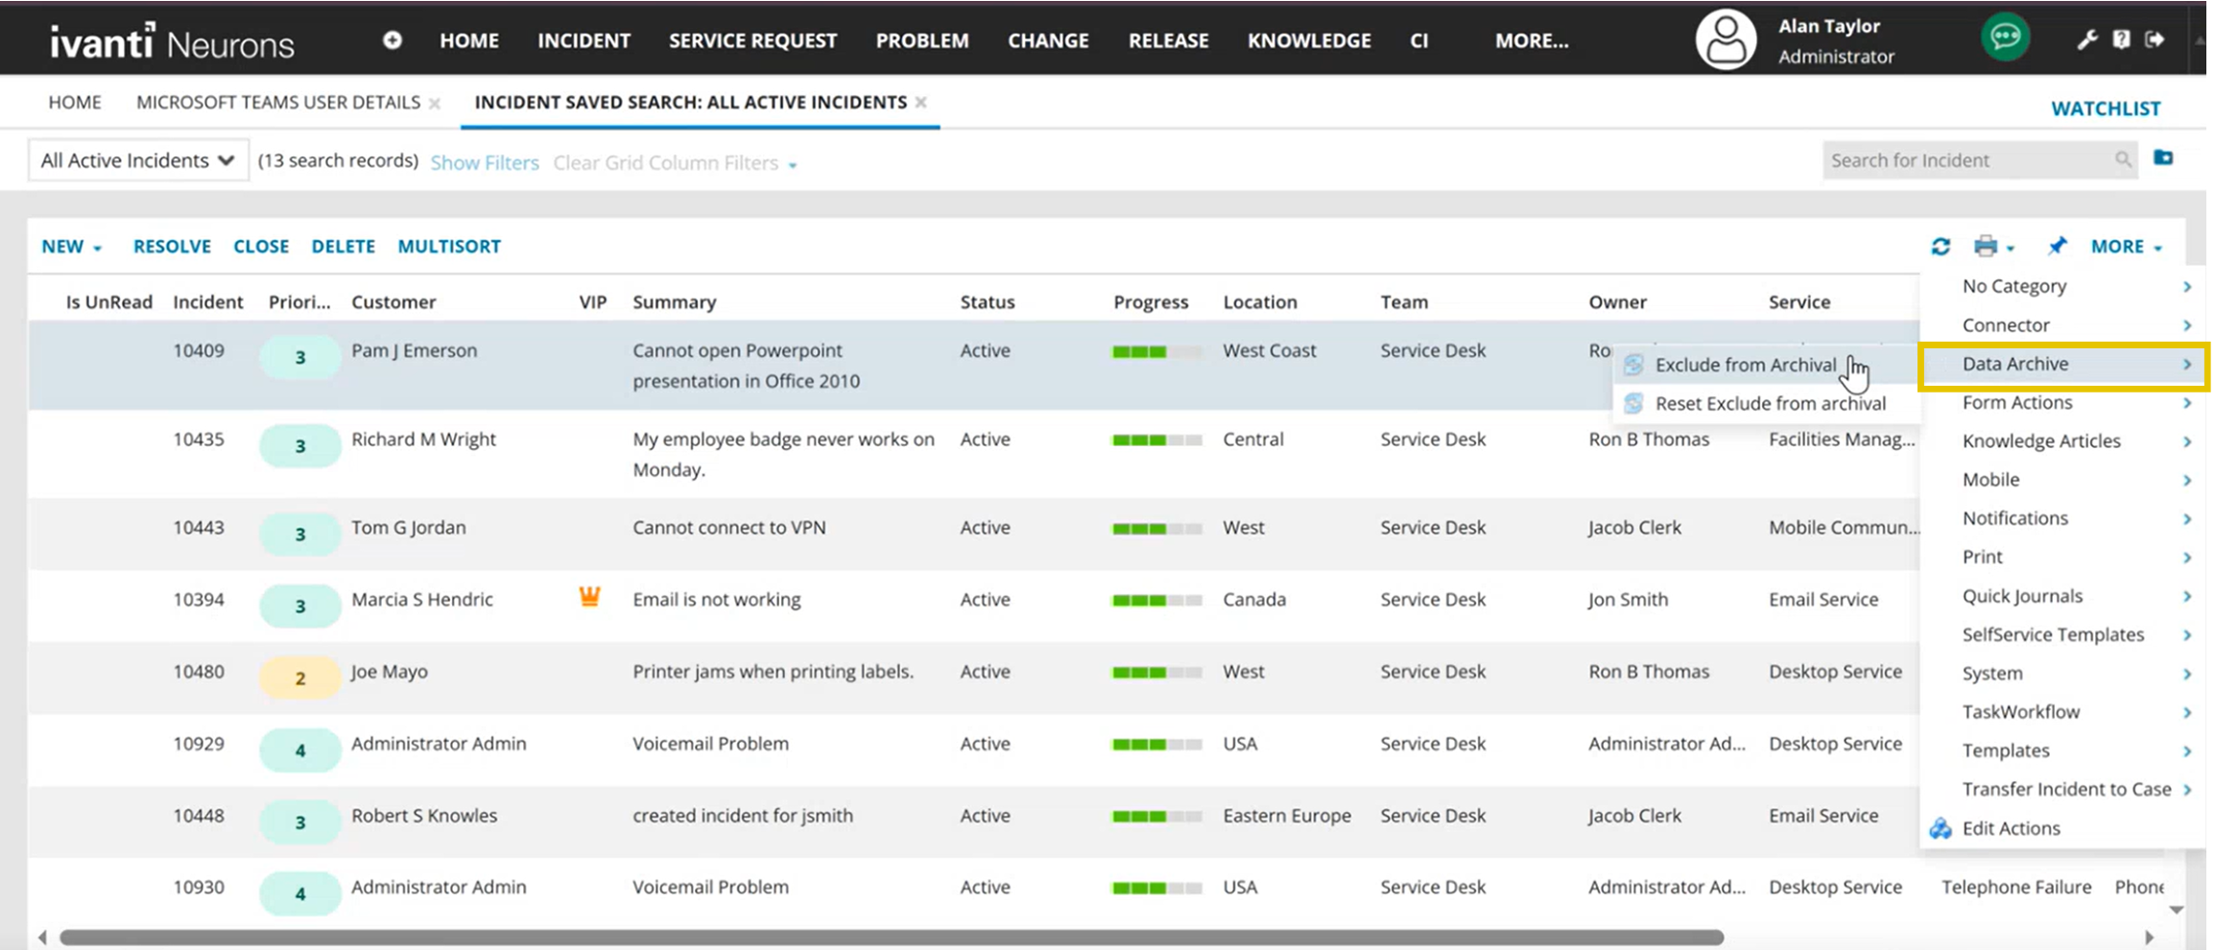Screen dimensions: 2215x950
Task: Click the favorites folder icon beside search
Action: (2163, 158)
